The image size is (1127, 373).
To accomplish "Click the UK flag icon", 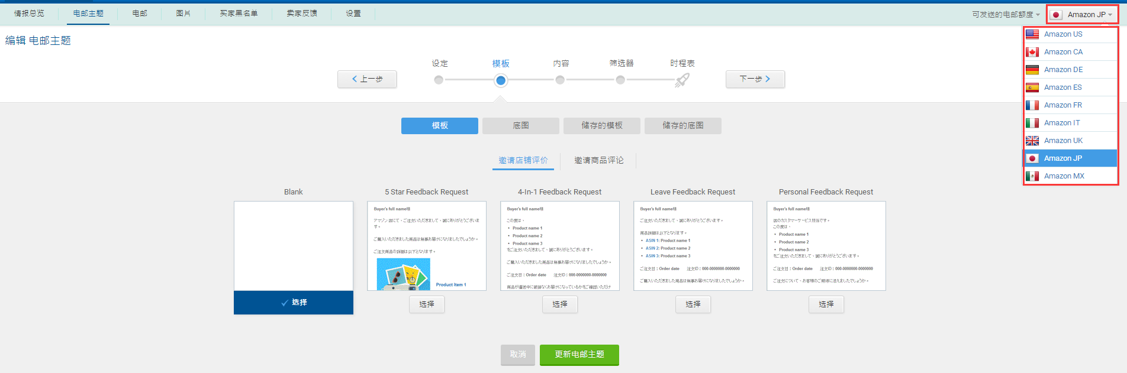I will point(1032,141).
